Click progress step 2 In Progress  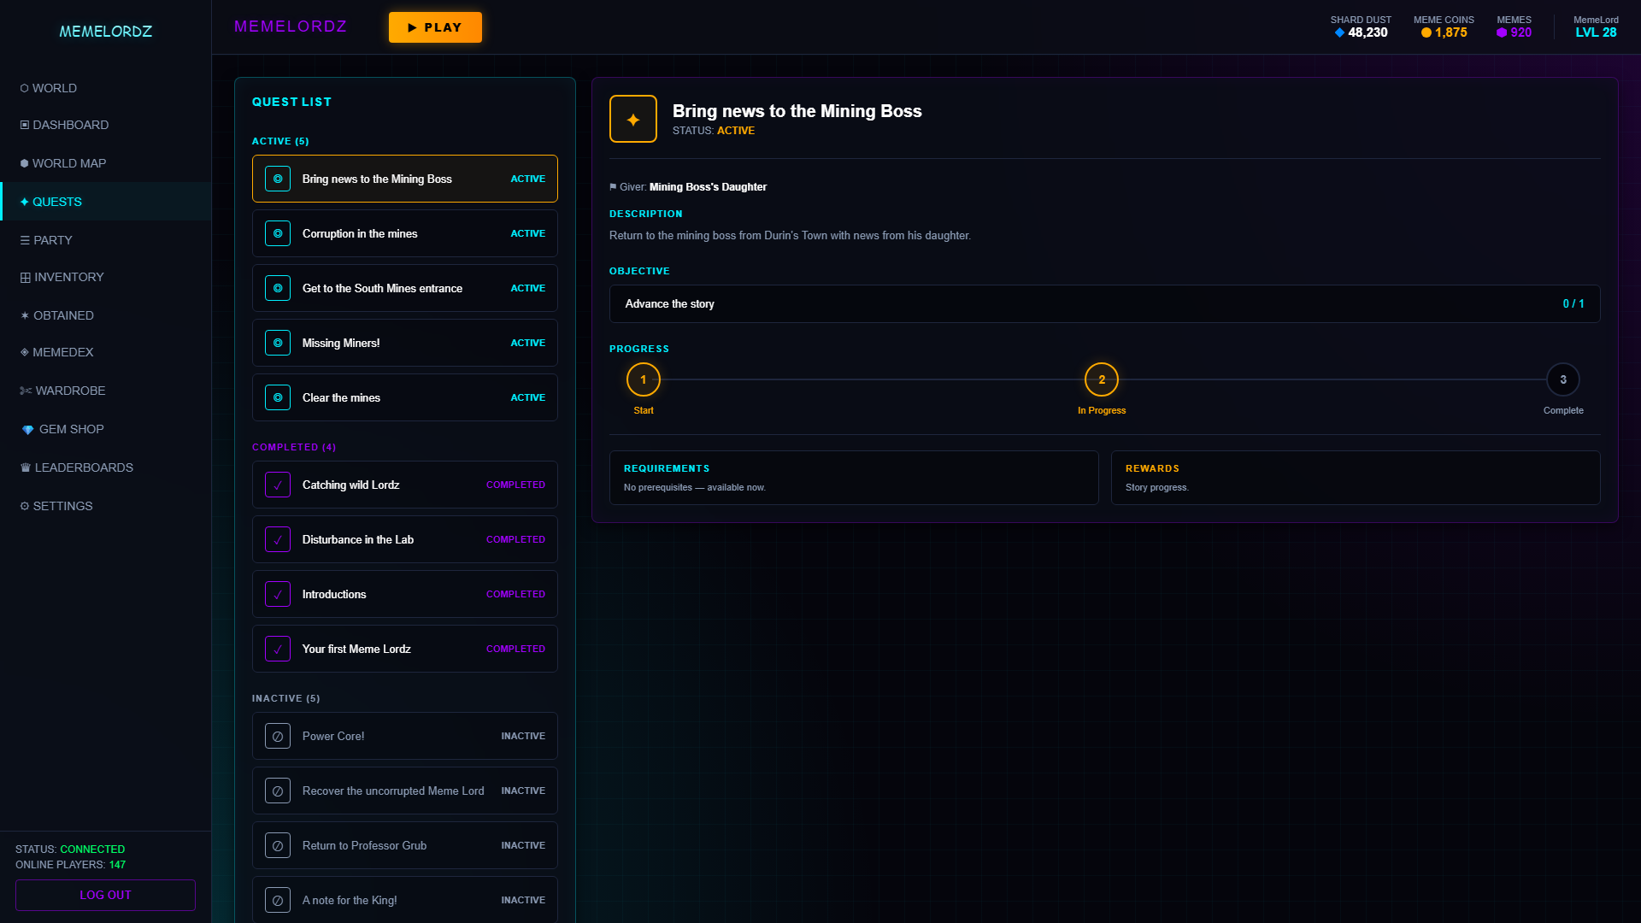coord(1102,379)
